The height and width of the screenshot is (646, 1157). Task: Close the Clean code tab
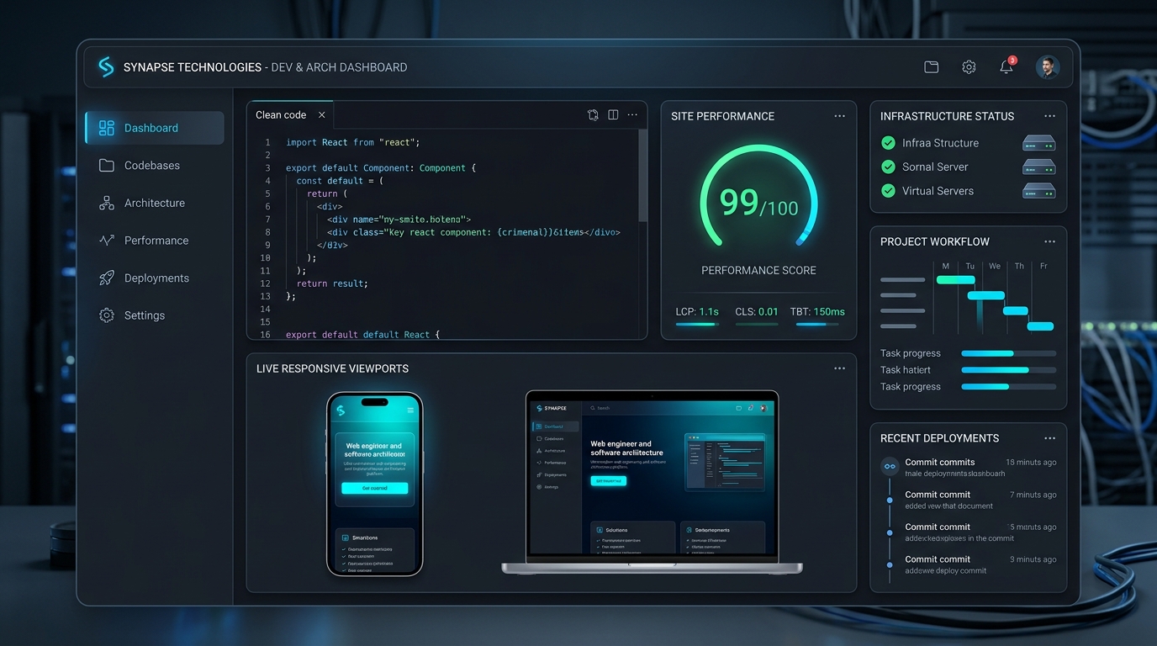[321, 115]
